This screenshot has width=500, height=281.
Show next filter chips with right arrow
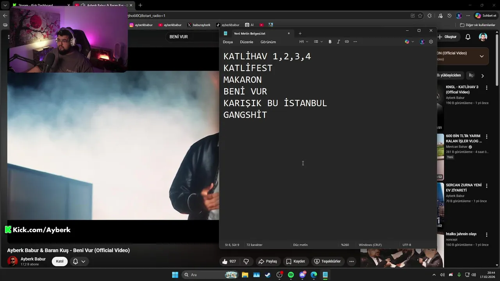tap(482, 76)
